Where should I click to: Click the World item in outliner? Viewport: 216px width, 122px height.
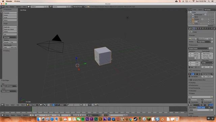(x=196, y=17)
